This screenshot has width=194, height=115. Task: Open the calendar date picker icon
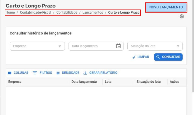coord(118,46)
